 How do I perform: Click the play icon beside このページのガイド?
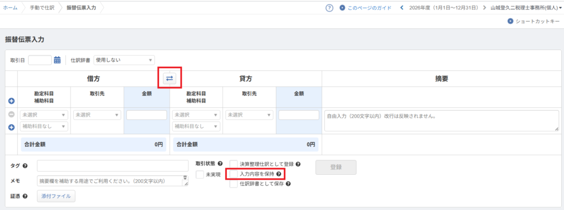(343, 8)
